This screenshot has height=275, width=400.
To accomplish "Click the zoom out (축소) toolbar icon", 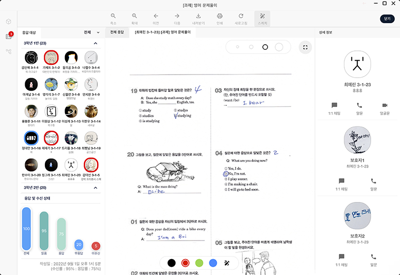I will pyautogui.click(x=113, y=19).
